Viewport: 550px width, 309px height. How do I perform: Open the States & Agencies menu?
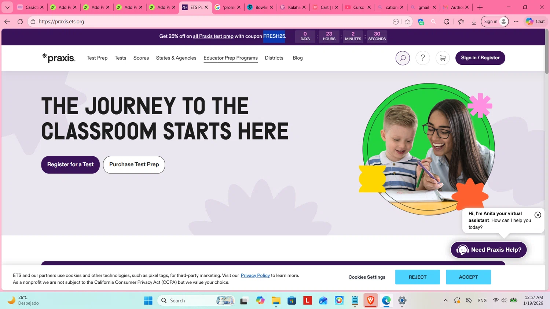pos(176,58)
